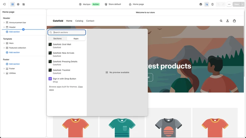This screenshot has width=246, height=138.
Task: Switch to mobile preview icon
Action: (212, 4)
